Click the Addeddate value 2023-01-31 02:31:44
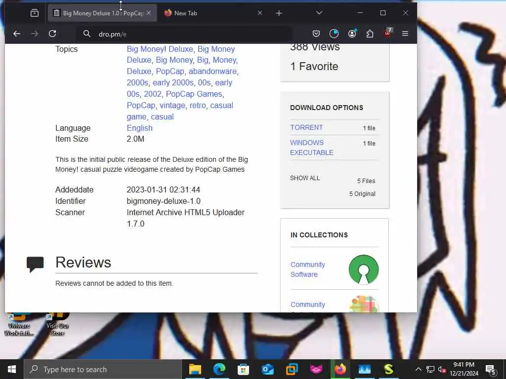 coord(163,189)
